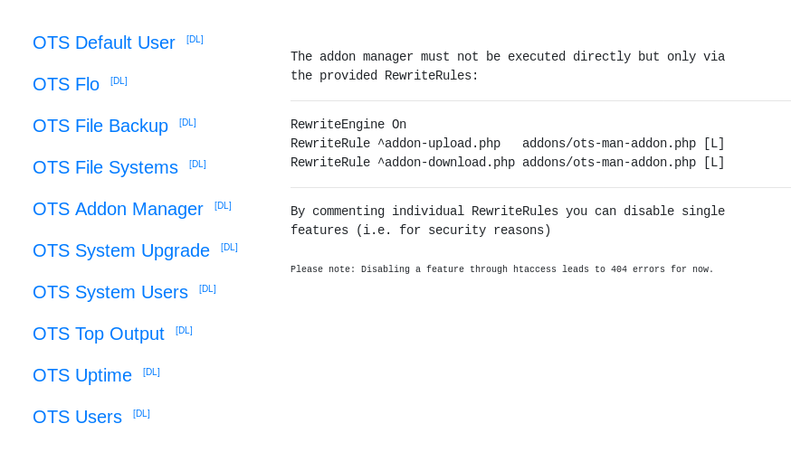The width and height of the screenshot is (791, 452).
Task: Click the DL link beside OTS Uptime
Action: point(151,372)
